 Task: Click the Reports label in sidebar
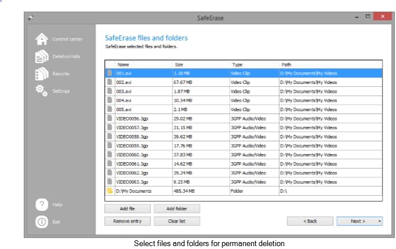61,74
